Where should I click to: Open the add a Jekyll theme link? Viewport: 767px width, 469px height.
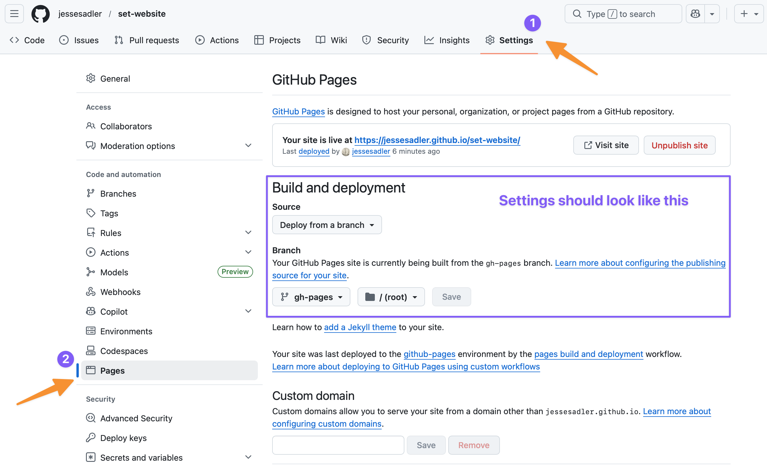pos(360,327)
